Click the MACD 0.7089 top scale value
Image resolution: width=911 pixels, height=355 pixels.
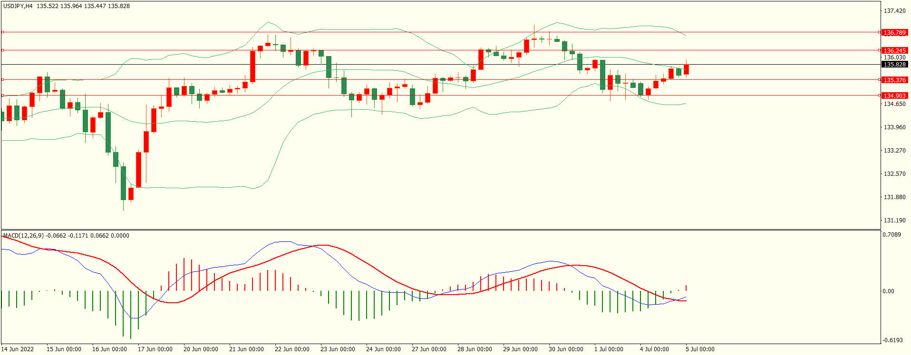coord(891,235)
